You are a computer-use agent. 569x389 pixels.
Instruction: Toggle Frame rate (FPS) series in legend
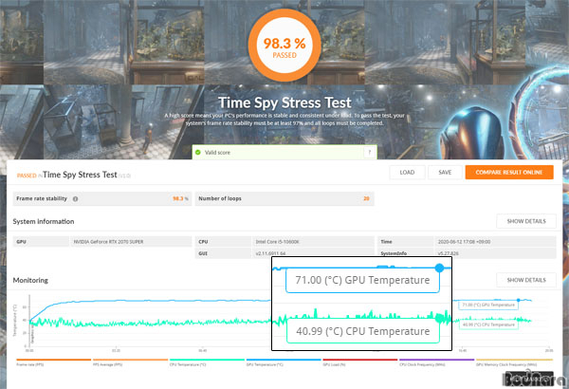coord(53,362)
